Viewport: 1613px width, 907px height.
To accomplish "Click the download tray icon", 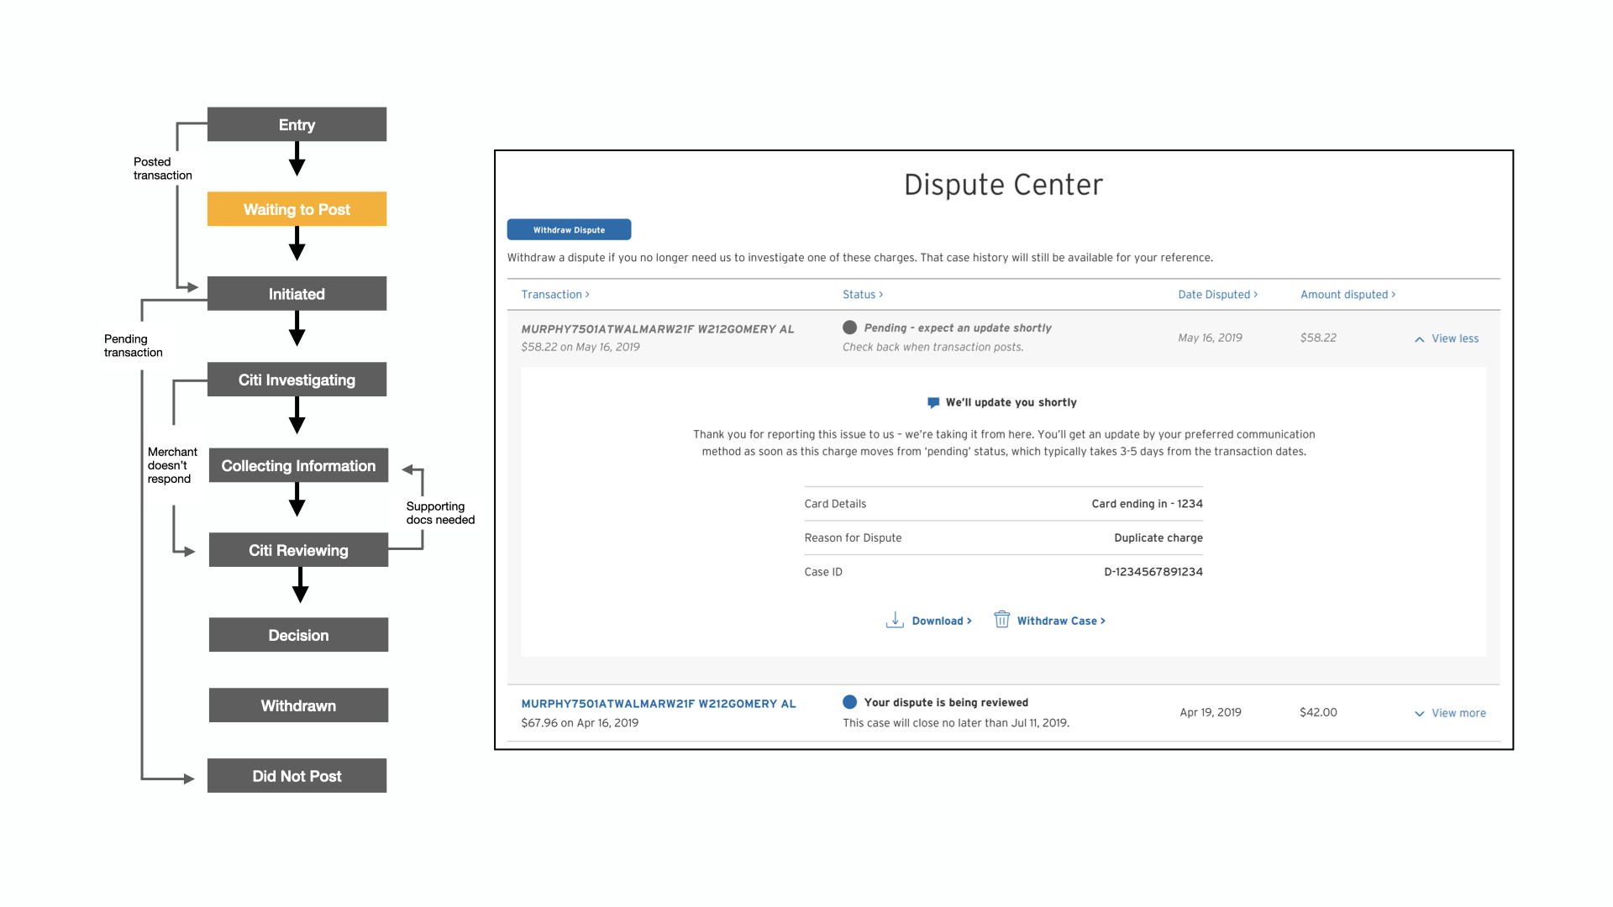I will point(895,620).
